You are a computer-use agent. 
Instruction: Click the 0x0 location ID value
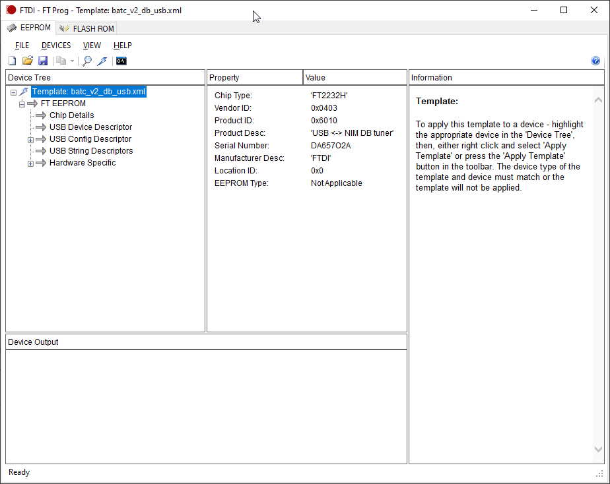pyautogui.click(x=317, y=171)
